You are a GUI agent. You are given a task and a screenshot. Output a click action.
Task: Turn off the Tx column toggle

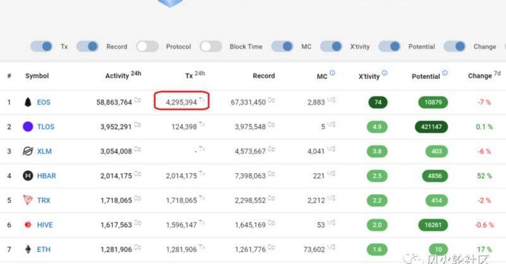coord(41,46)
